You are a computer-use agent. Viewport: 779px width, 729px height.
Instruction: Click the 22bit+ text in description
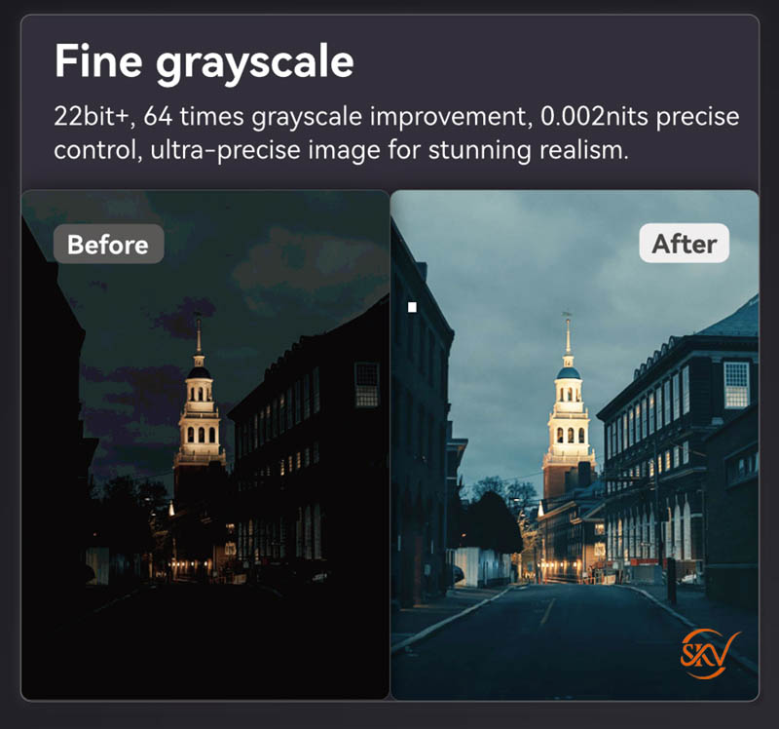click(x=92, y=117)
